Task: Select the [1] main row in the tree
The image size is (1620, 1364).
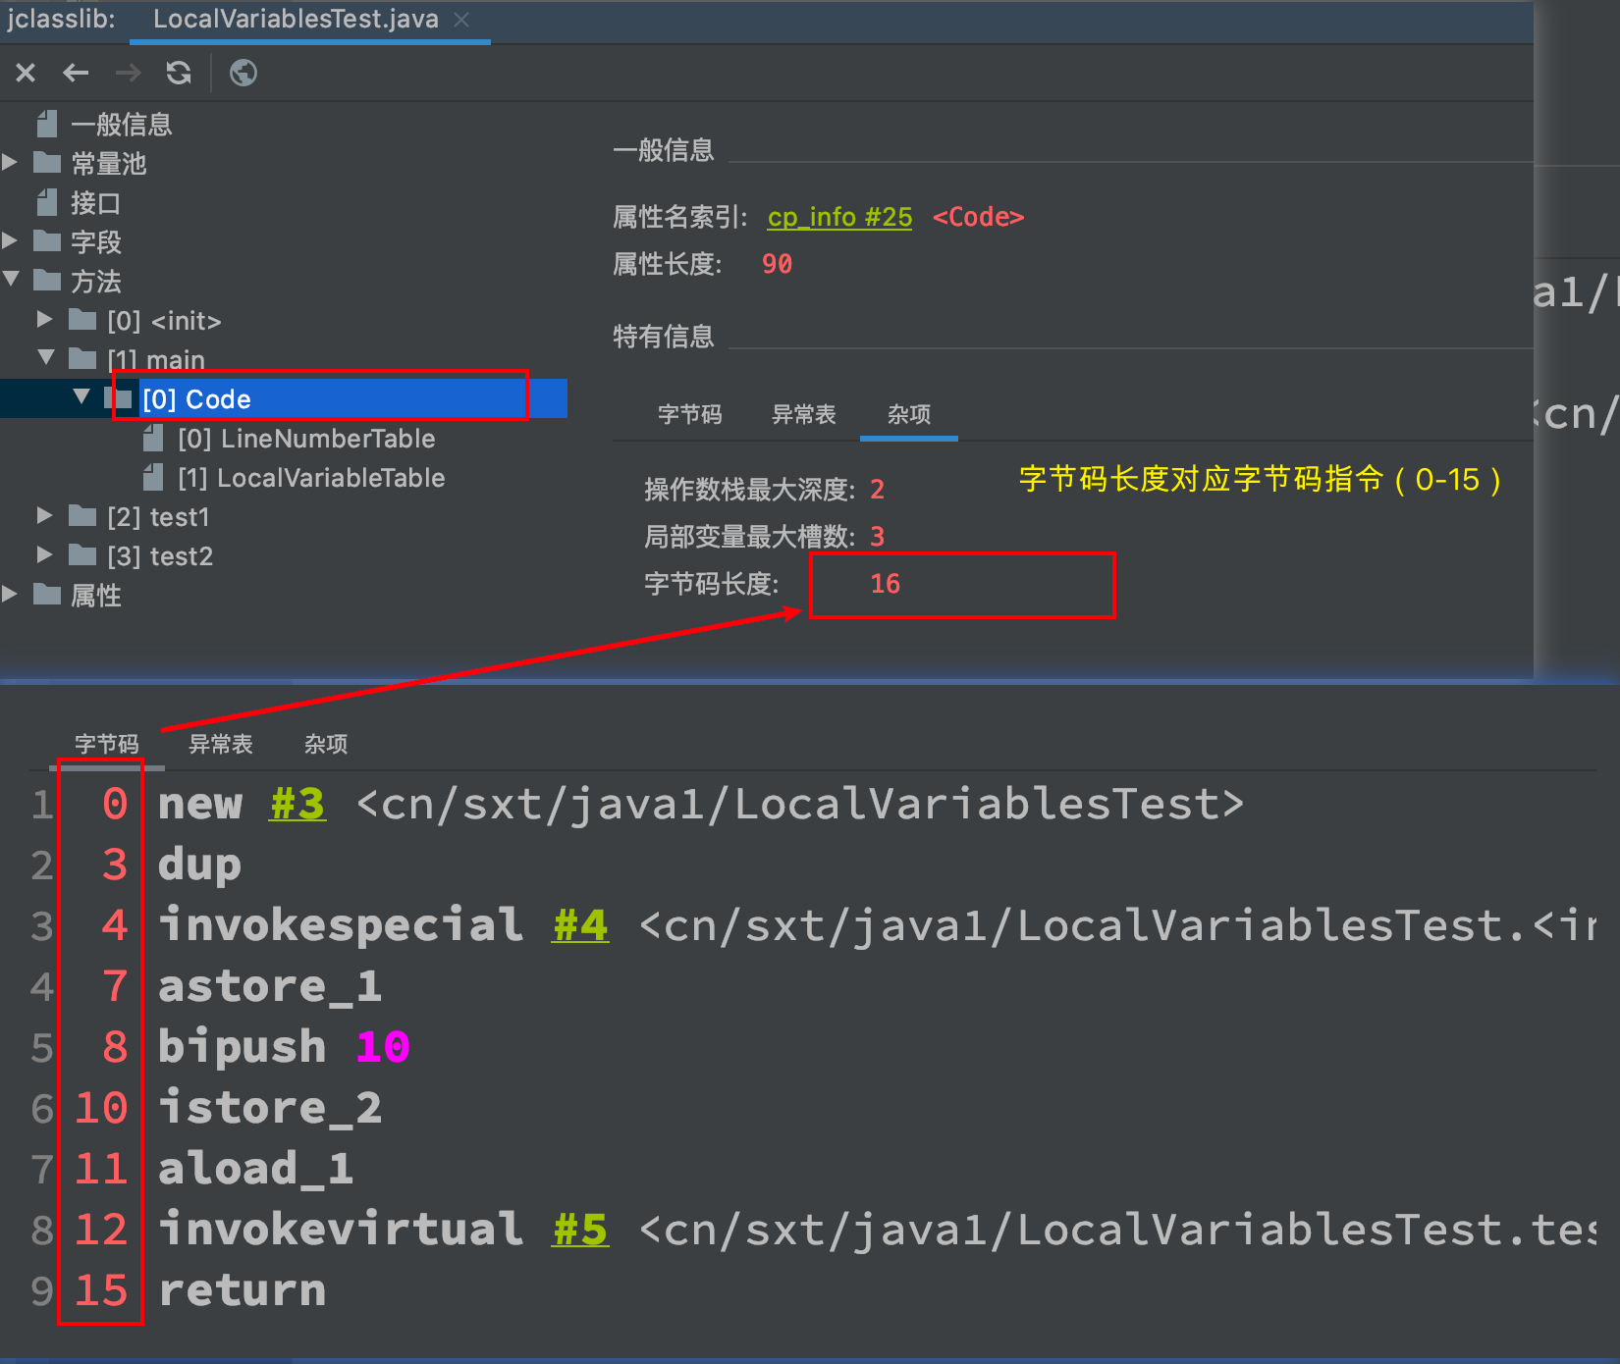Action: click(x=156, y=360)
